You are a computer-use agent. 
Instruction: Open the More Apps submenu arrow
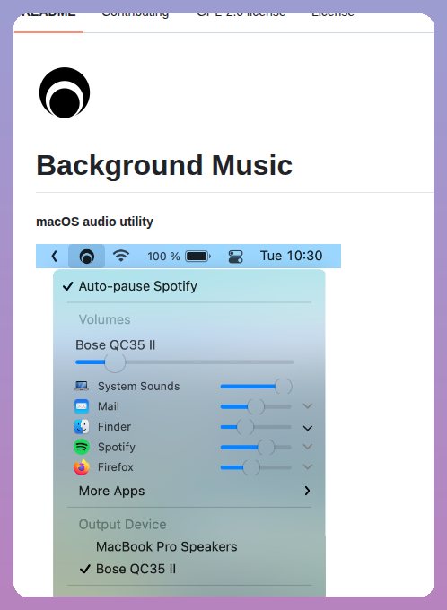(307, 491)
